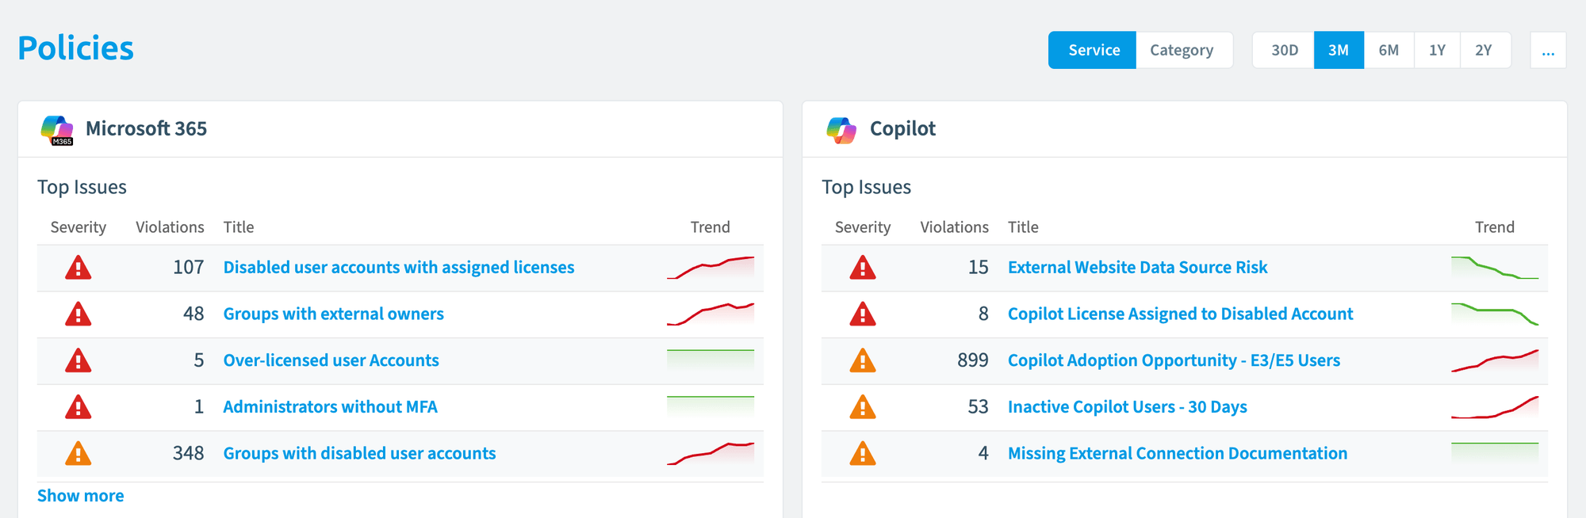
Task: Open Over-licensed user Accounts policy
Action: point(331,360)
